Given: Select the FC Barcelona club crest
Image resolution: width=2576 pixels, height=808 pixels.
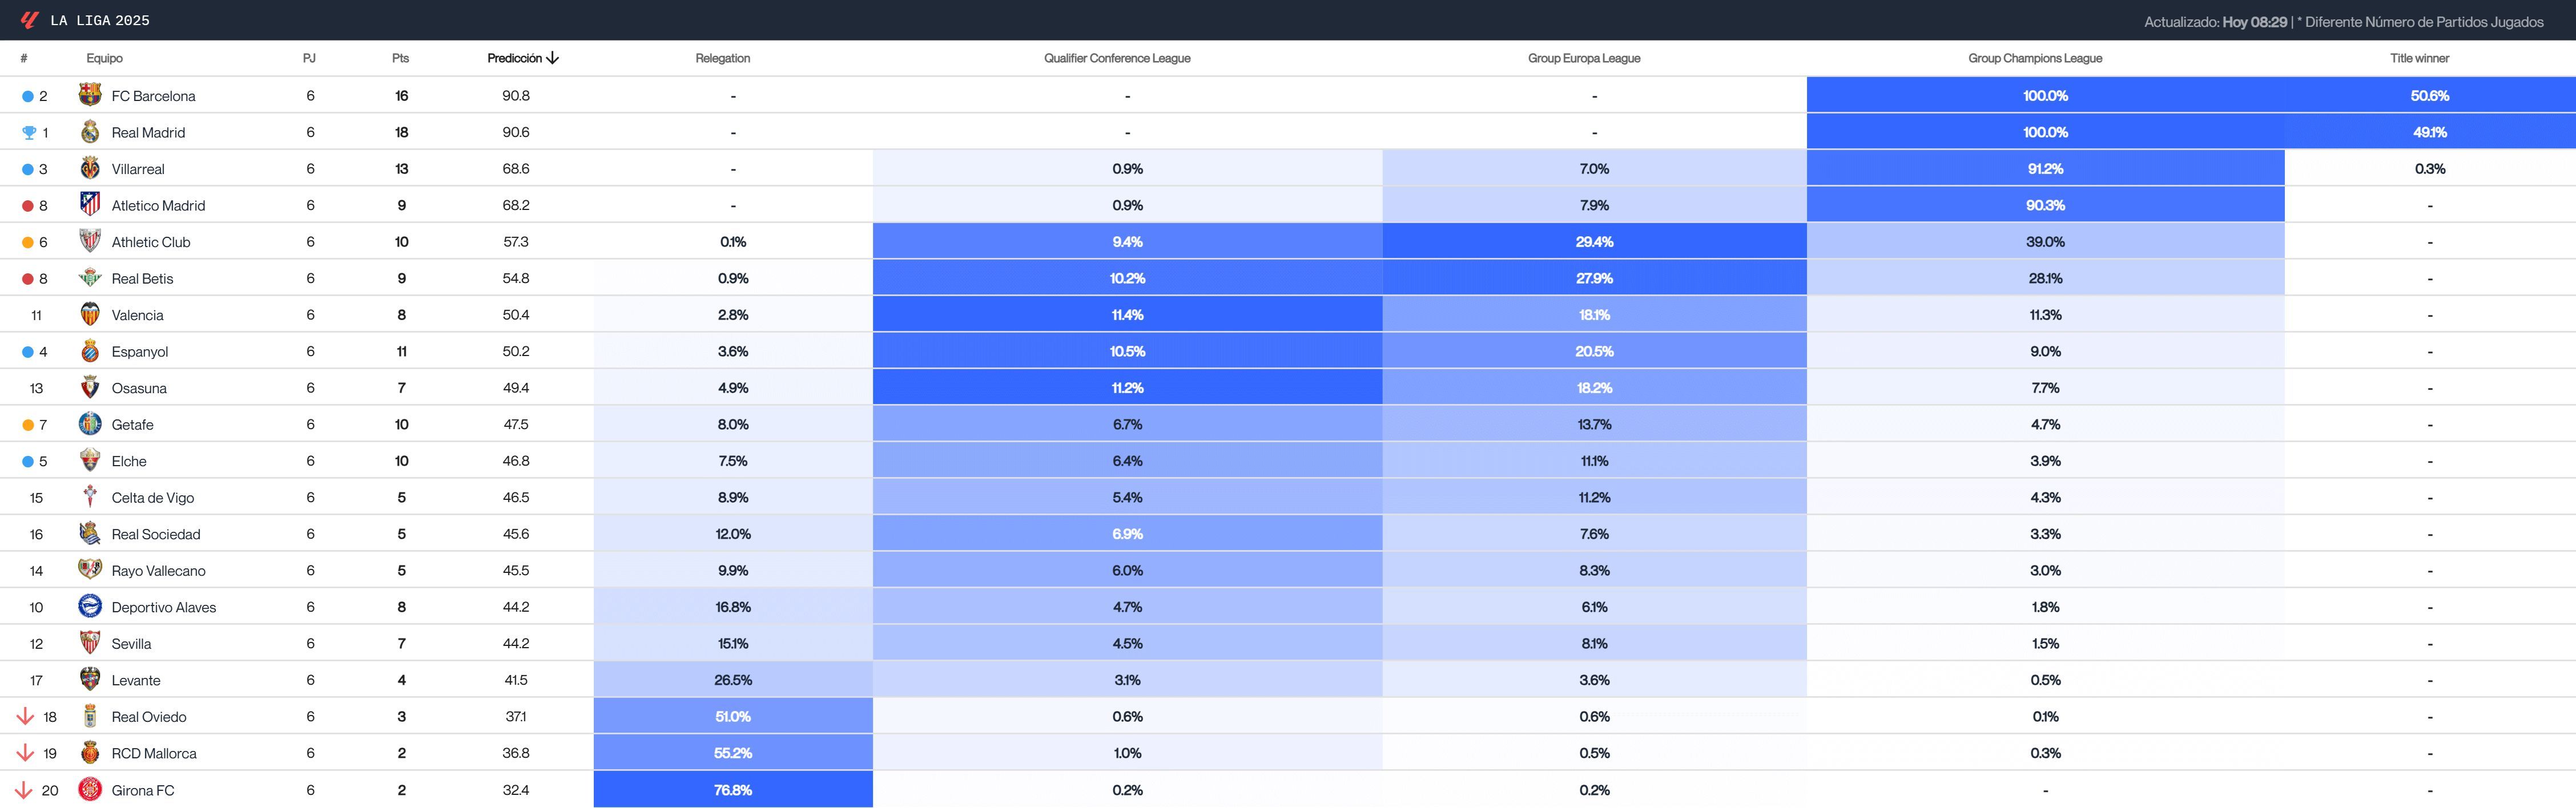Looking at the screenshot, I should pos(90,95).
